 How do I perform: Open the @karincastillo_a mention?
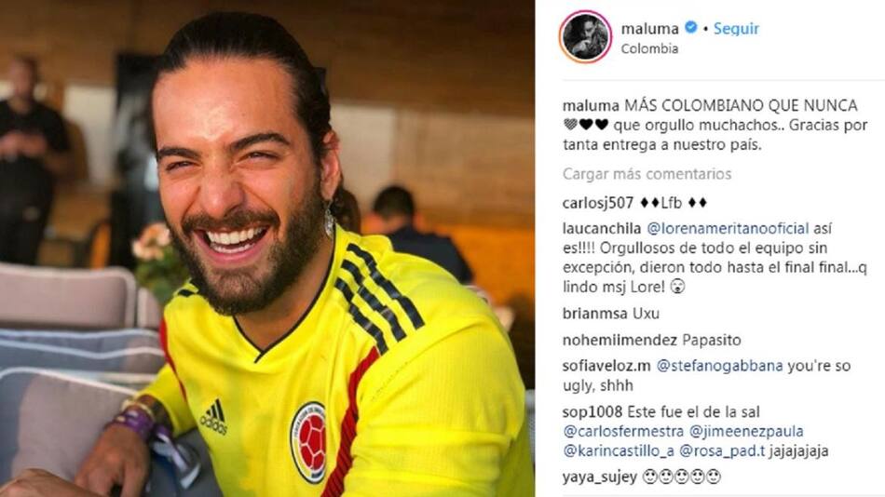coord(619,451)
